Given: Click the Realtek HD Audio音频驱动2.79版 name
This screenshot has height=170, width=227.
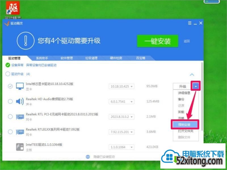Looking at the screenshot, I should (49, 99).
